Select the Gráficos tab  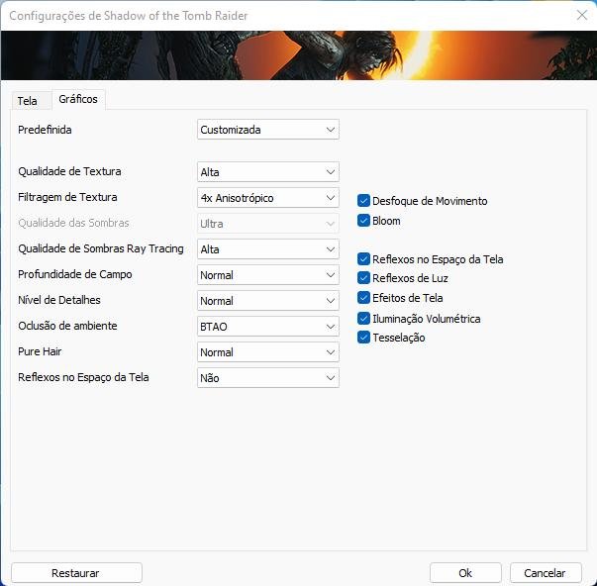pos(78,99)
